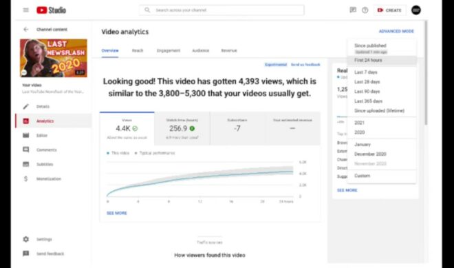Click the views check mark indicator

[135, 128]
